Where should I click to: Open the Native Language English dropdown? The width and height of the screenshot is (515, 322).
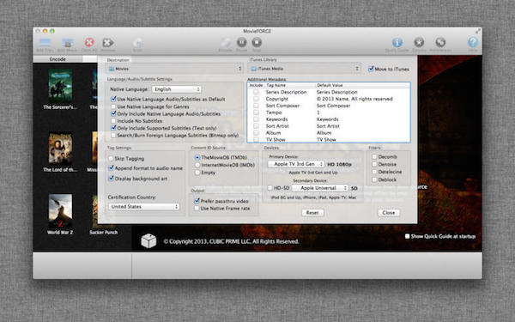[x=176, y=89]
